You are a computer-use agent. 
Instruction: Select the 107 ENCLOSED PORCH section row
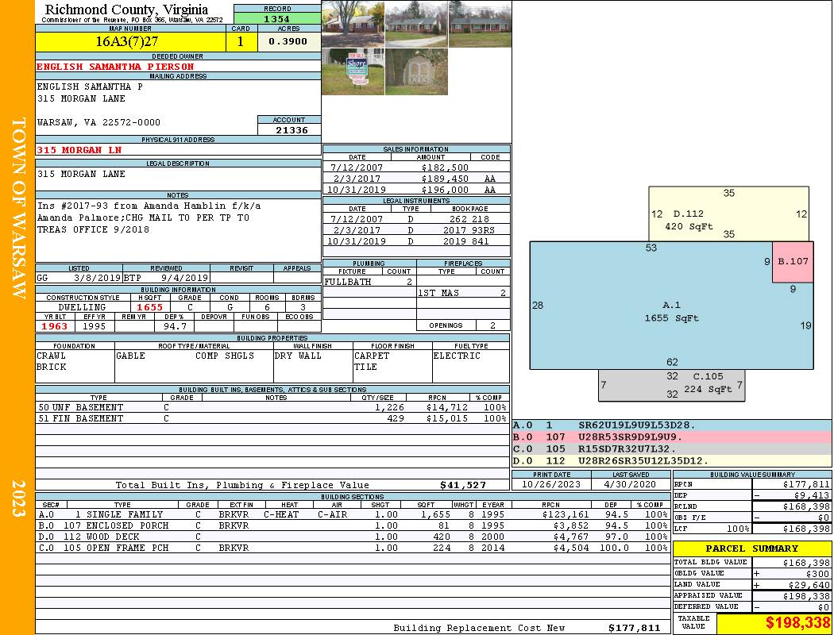tap(352, 525)
